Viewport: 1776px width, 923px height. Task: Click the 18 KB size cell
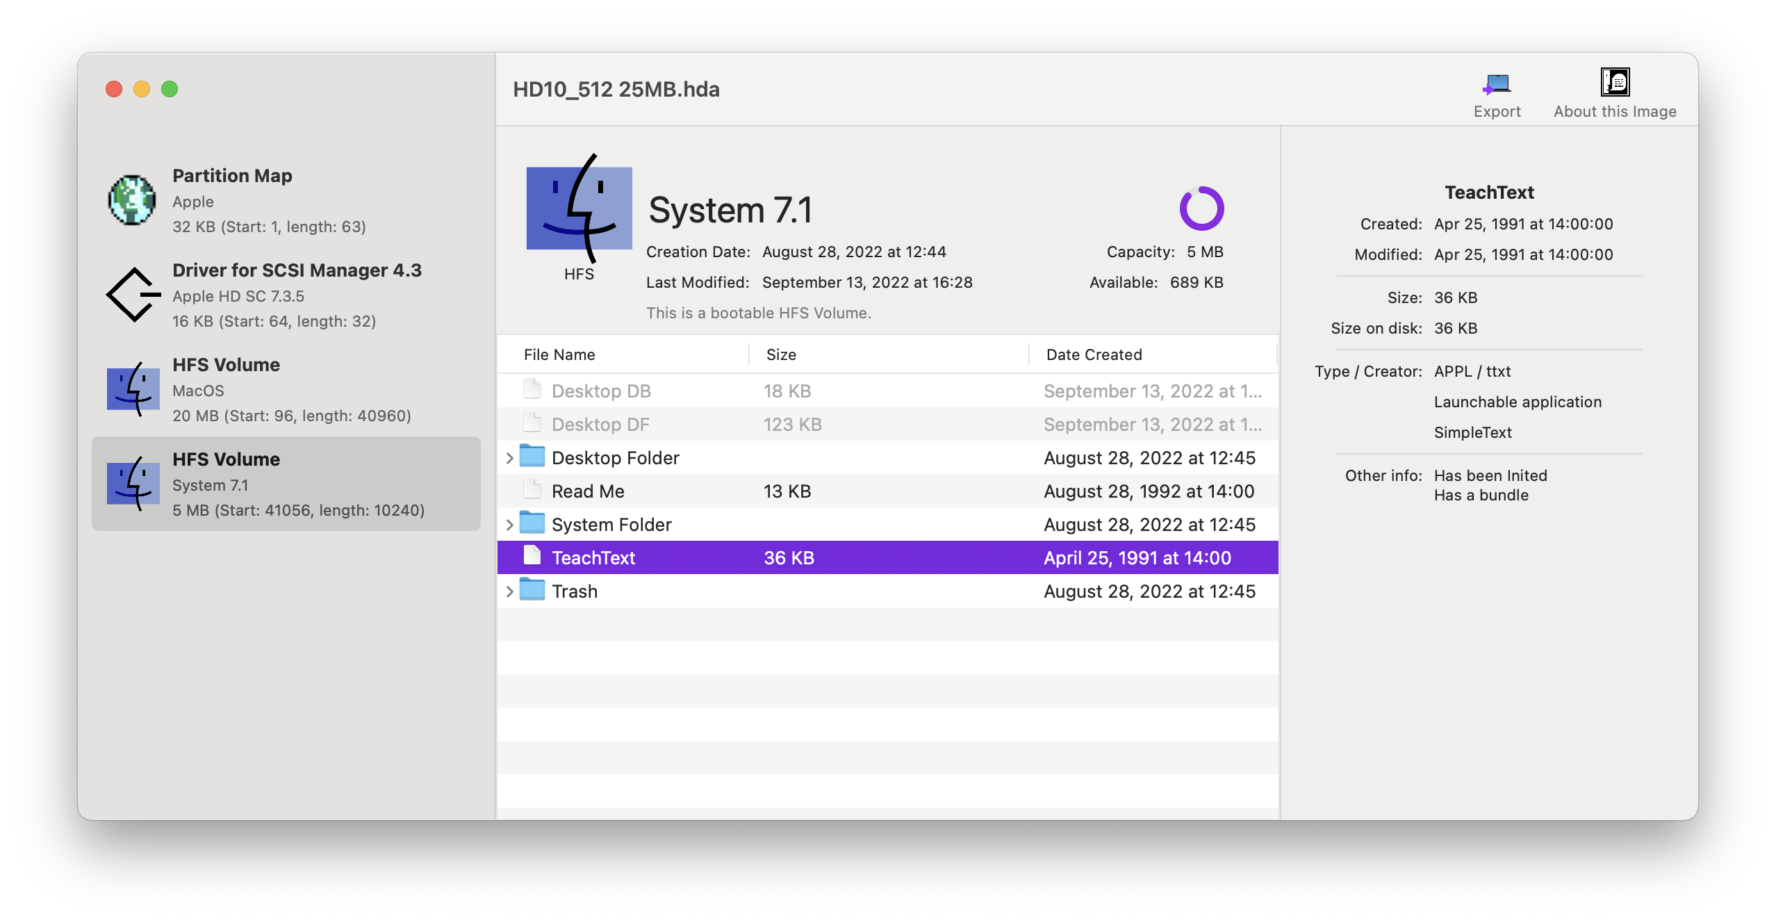click(787, 391)
